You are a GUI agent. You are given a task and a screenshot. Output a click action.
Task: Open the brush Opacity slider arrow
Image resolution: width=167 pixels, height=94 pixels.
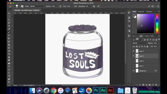tap(57, 7)
